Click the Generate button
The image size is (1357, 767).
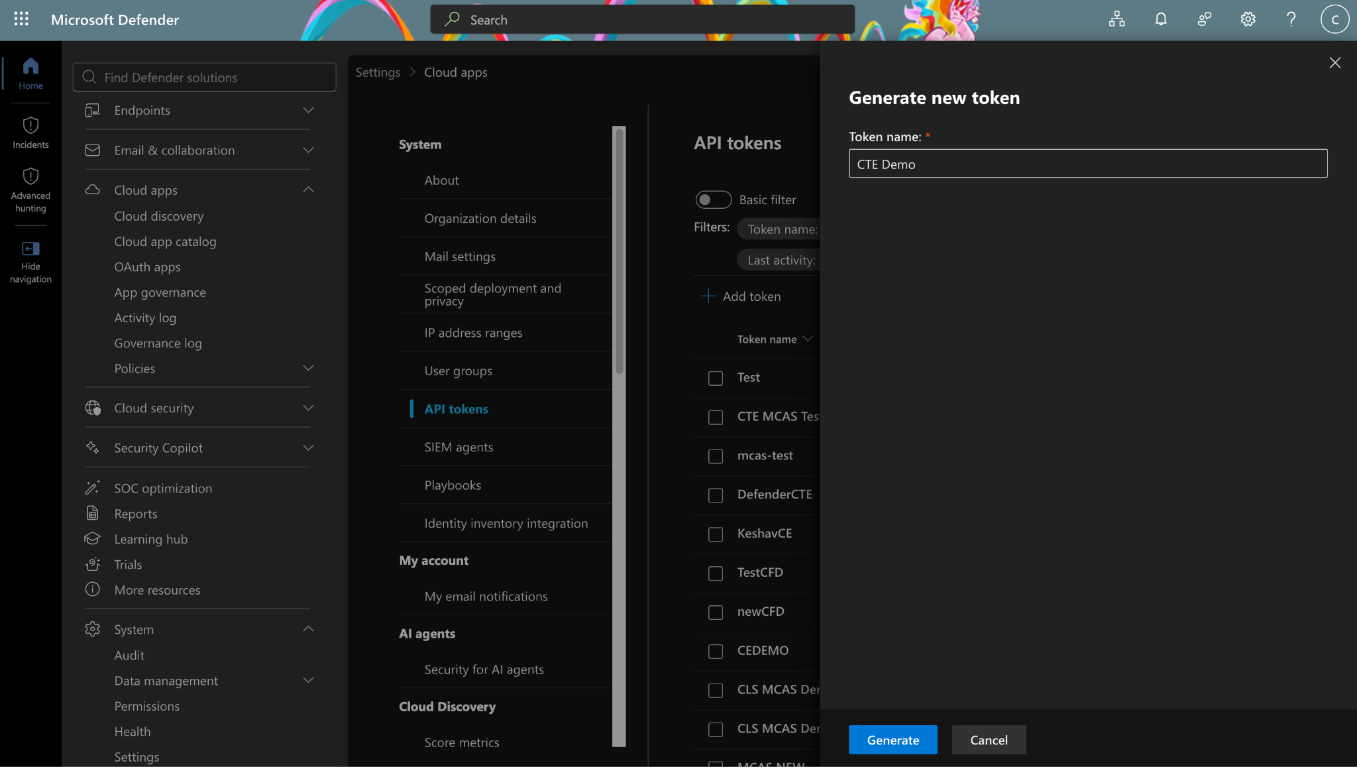[x=893, y=740]
